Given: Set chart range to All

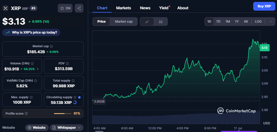Looking at the screenshot, I should click(246, 22).
